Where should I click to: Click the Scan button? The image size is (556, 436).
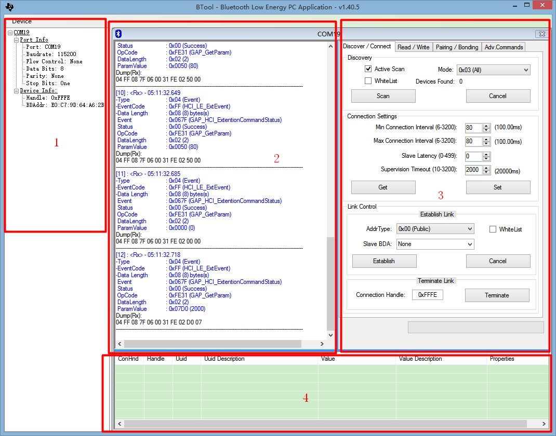pos(383,96)
